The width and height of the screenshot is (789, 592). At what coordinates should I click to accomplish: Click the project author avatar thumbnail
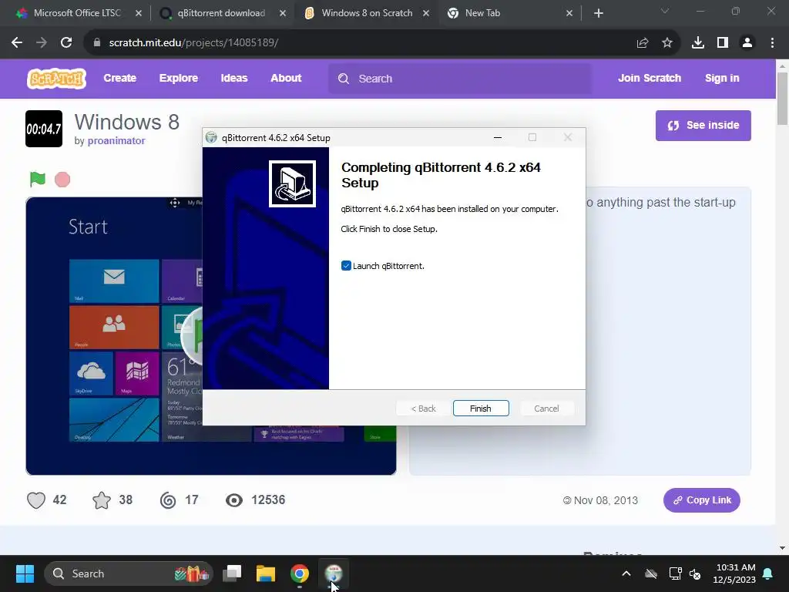point(44,129)
